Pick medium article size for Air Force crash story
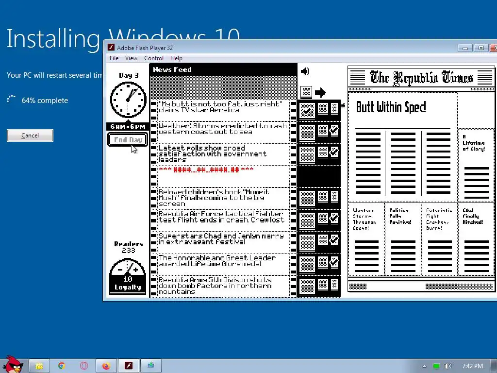The width and height of the screenshot is (497, 373). point(323,218)
